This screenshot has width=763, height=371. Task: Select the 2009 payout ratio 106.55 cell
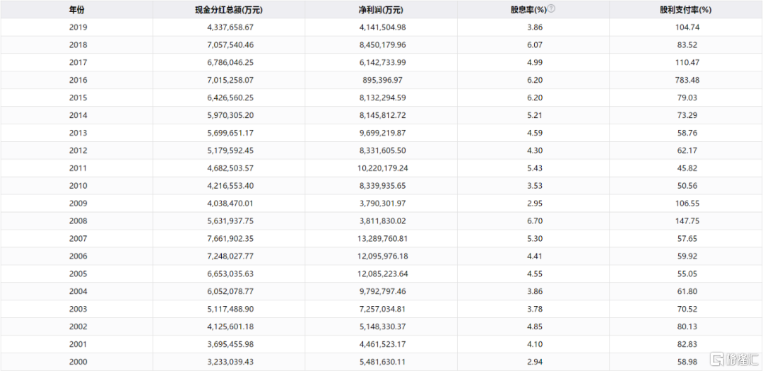tap(685, 204)
